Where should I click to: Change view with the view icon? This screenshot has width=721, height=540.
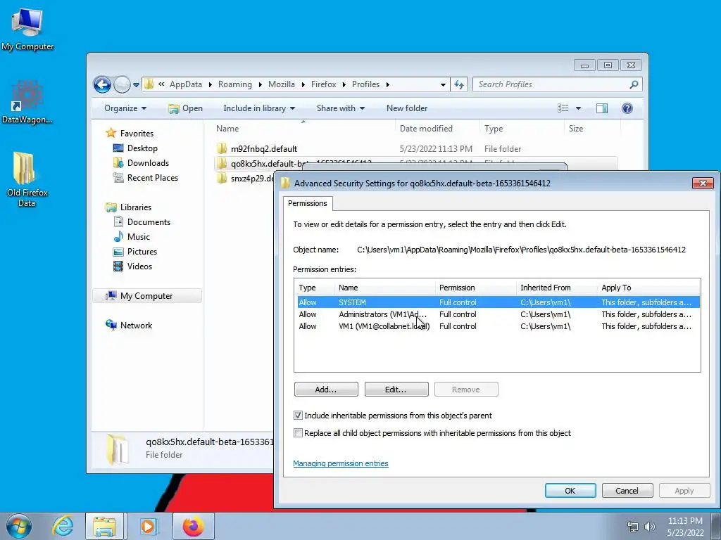tap(563, 108)
